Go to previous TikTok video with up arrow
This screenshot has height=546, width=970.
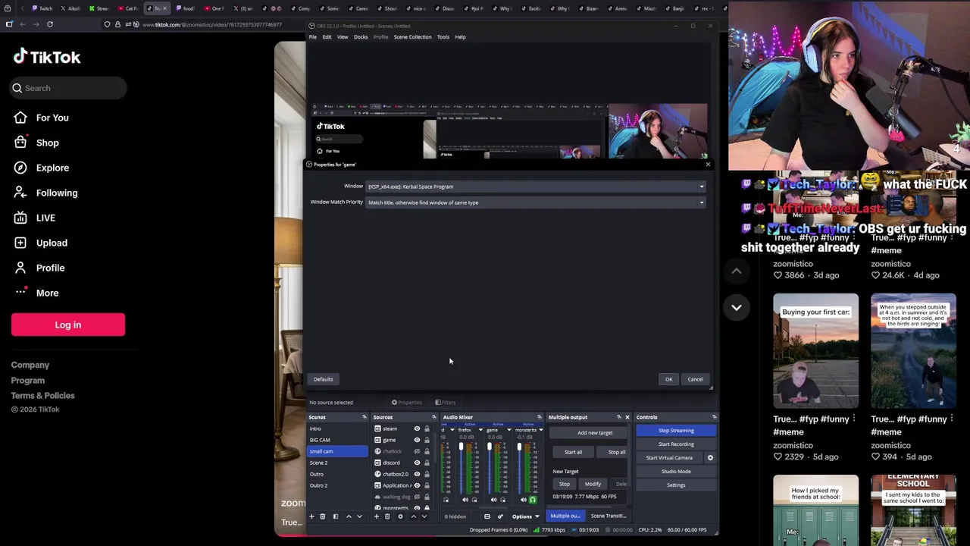click(737, 271)
